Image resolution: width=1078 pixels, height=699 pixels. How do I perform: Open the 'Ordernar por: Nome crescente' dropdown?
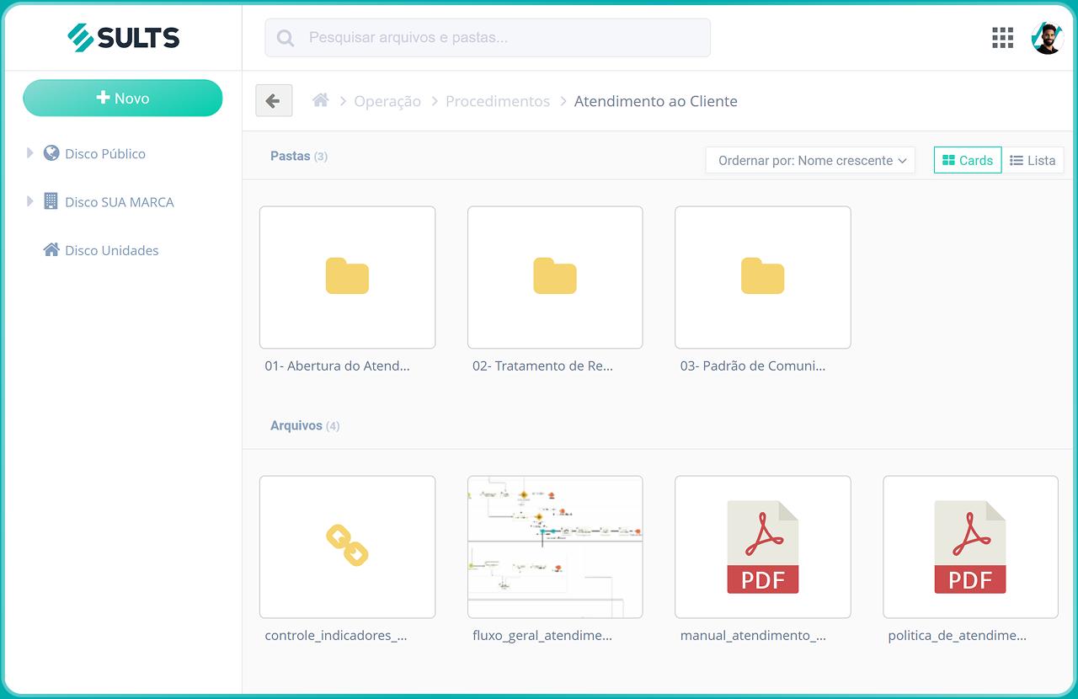click(810, 160)
